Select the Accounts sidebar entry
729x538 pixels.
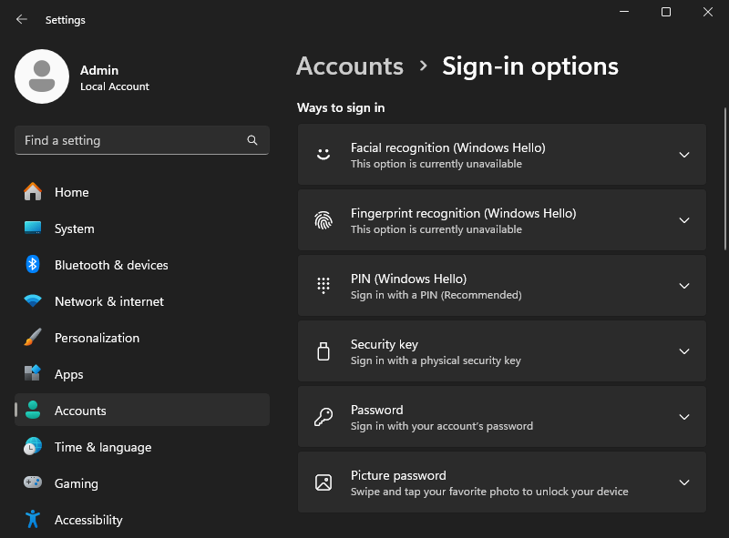[142, 411]
